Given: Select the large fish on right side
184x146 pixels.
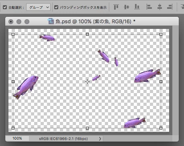Looking at the screenshot, I should tap(146, 76).
